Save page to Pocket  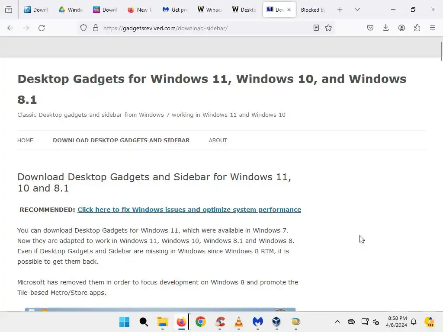pos(370,28)
